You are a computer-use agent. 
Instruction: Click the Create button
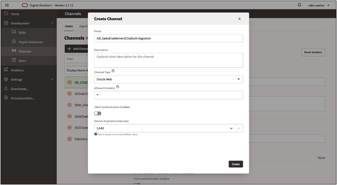pos(236,164)
